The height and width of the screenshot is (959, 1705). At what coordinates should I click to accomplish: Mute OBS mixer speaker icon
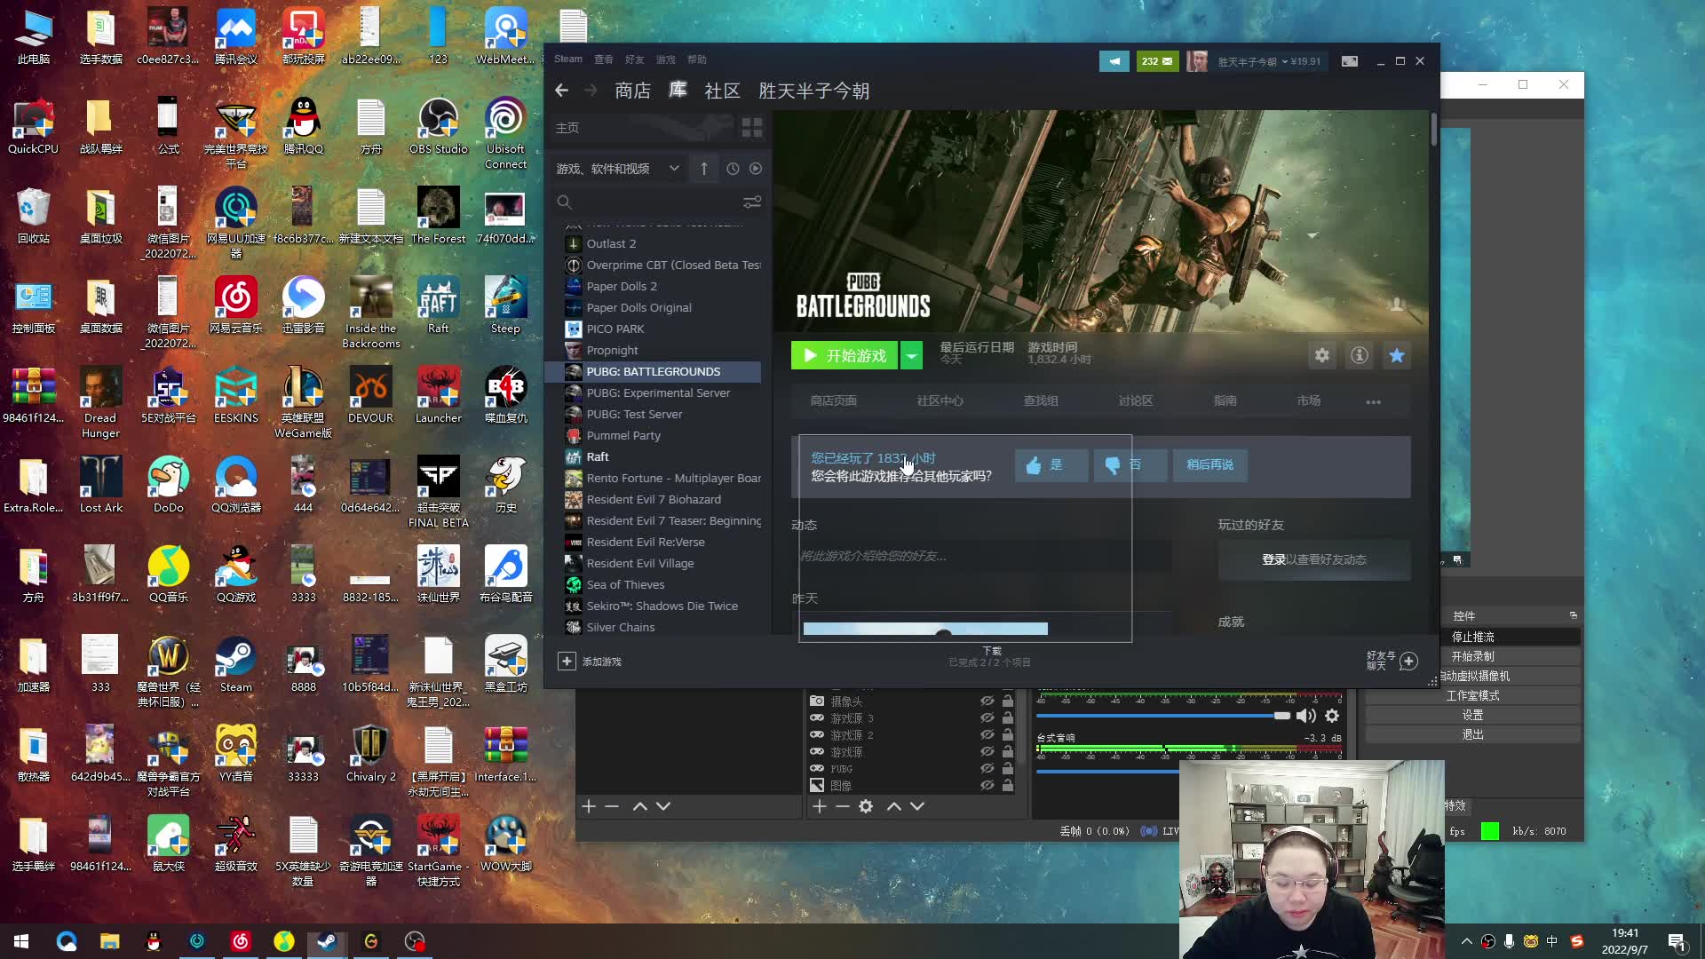point(1306,716)
